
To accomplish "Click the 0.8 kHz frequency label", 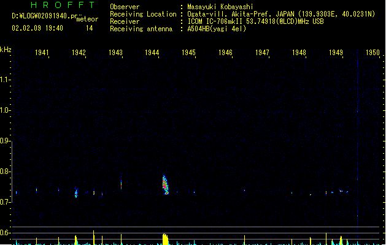I will point(5,171).
